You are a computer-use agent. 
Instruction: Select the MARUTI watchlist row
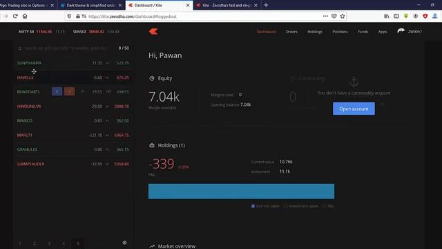(73, 135)
